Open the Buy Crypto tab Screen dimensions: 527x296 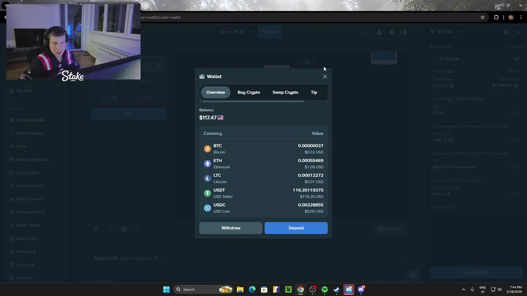[249, 92]
